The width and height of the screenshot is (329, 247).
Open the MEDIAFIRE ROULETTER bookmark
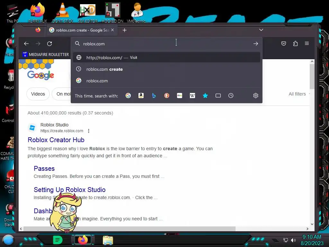pos(46,54)
